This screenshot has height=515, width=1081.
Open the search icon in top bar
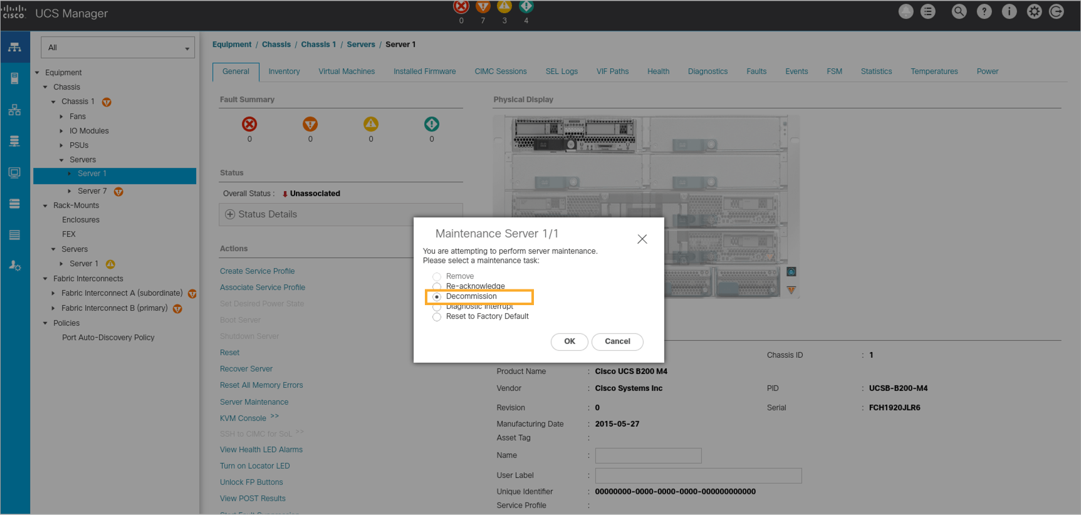coord(959,11)
